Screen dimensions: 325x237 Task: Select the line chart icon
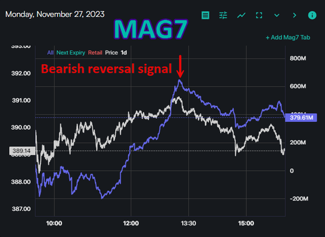coord(241,16)
